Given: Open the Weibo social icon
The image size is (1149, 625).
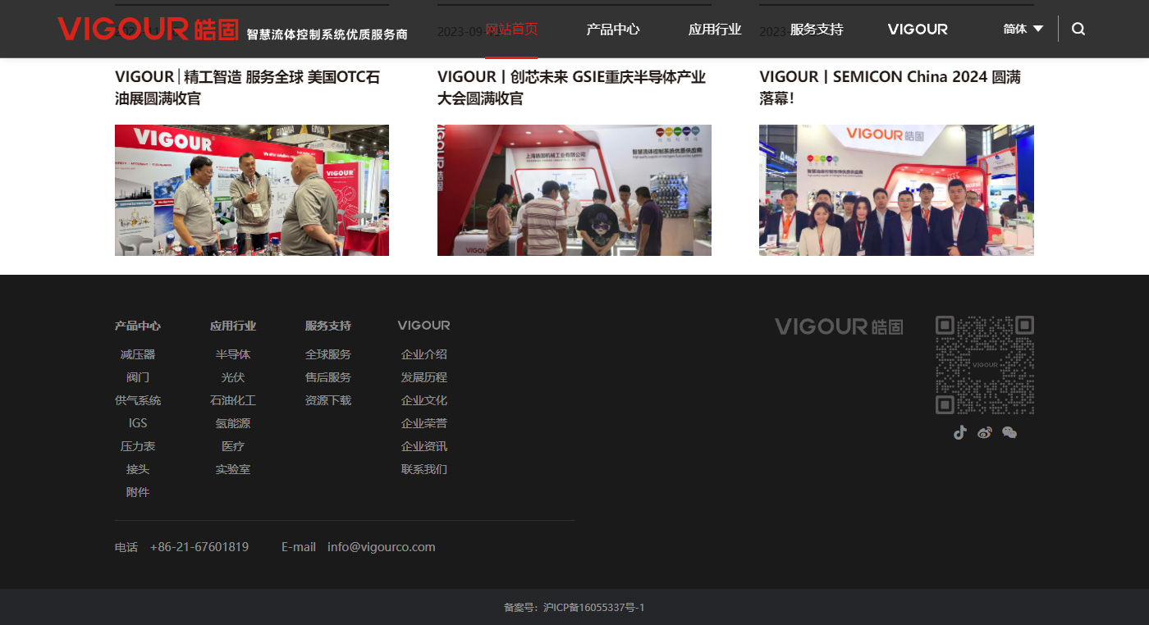Looking at the screenshot, I should (x=985, y=432).
